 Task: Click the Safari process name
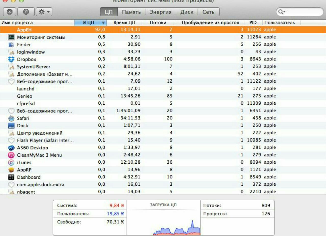point(23,118)
